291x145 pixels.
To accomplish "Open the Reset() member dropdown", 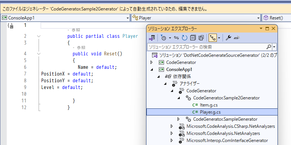I will tap(276, 18).
